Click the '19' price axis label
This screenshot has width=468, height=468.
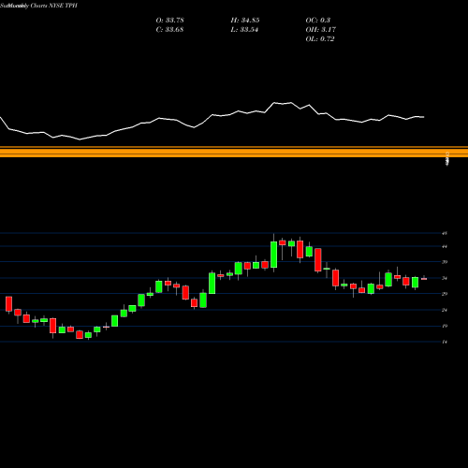click(445, 326)
